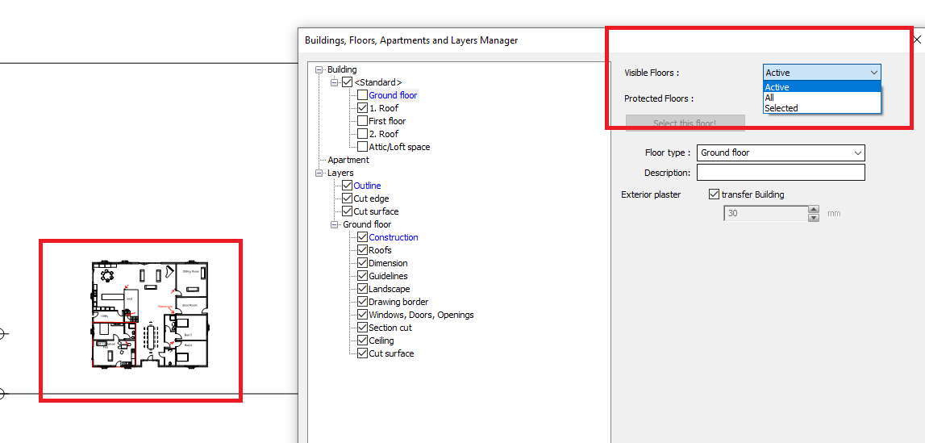Check the 2. Roof checkbox
This screenshot has width=925, height=443.
coord(362,135)
